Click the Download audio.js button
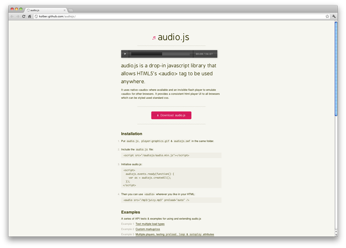The image size is (346, 248). pyautogui.click(x=171, y=115)
